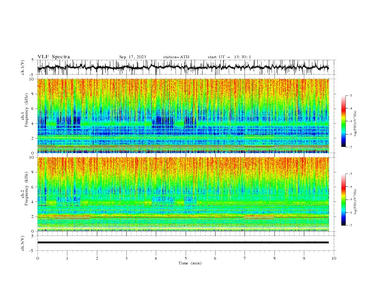Click the "VLF Spectra" title text
376x290 pixels.
(54, 57)
